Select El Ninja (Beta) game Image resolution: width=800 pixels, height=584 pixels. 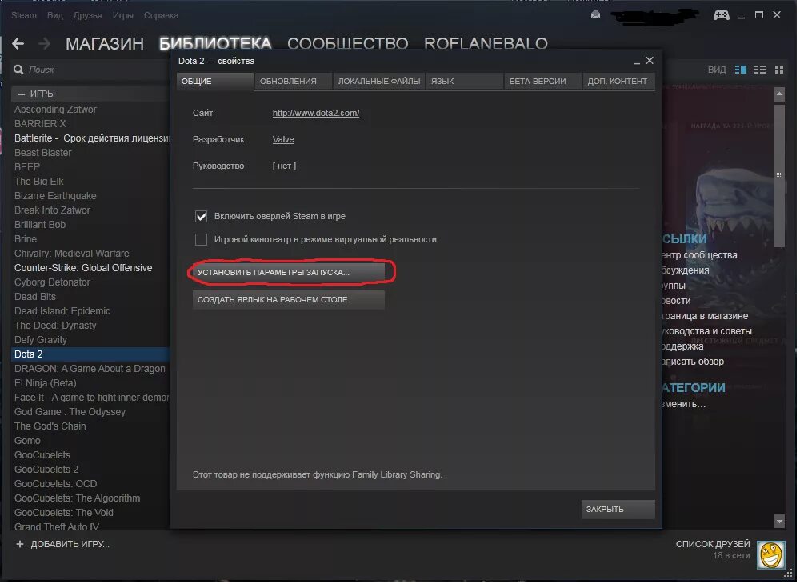click(45, 383)
